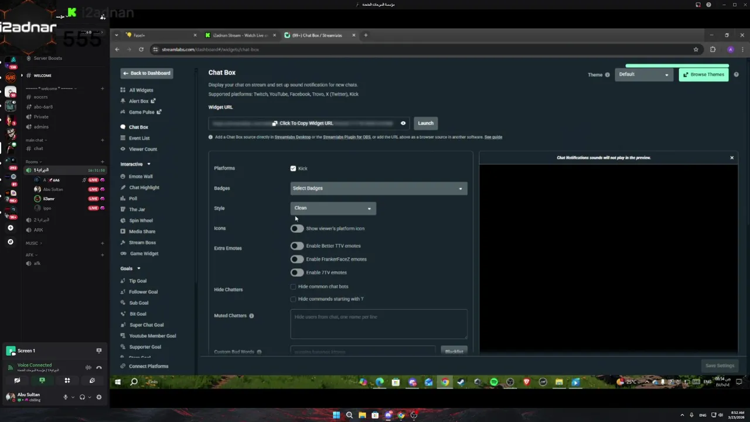Collapse Discord Rooms category
The image size is (750, 422).
(33, 162)
